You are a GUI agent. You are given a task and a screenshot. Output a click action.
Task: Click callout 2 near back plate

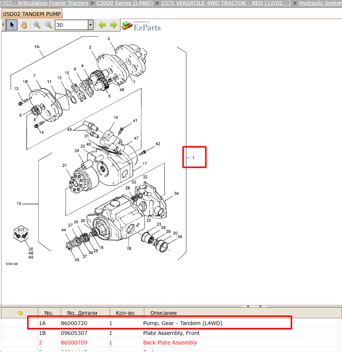109,39
